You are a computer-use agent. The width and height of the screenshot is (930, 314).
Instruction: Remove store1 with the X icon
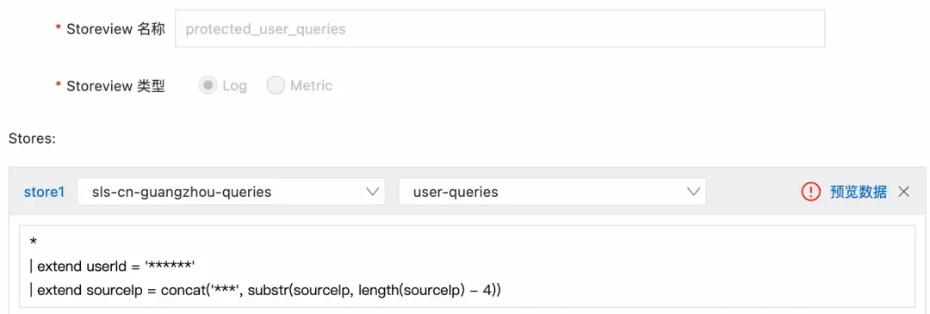tap(903, 192)
